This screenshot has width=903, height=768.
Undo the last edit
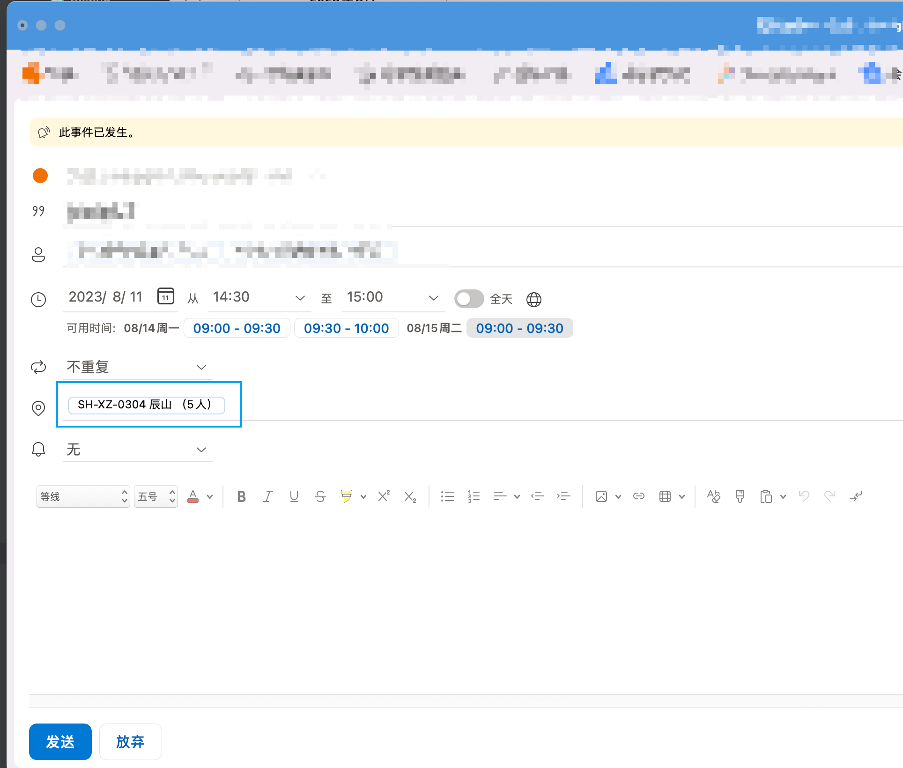pos(804,496)
